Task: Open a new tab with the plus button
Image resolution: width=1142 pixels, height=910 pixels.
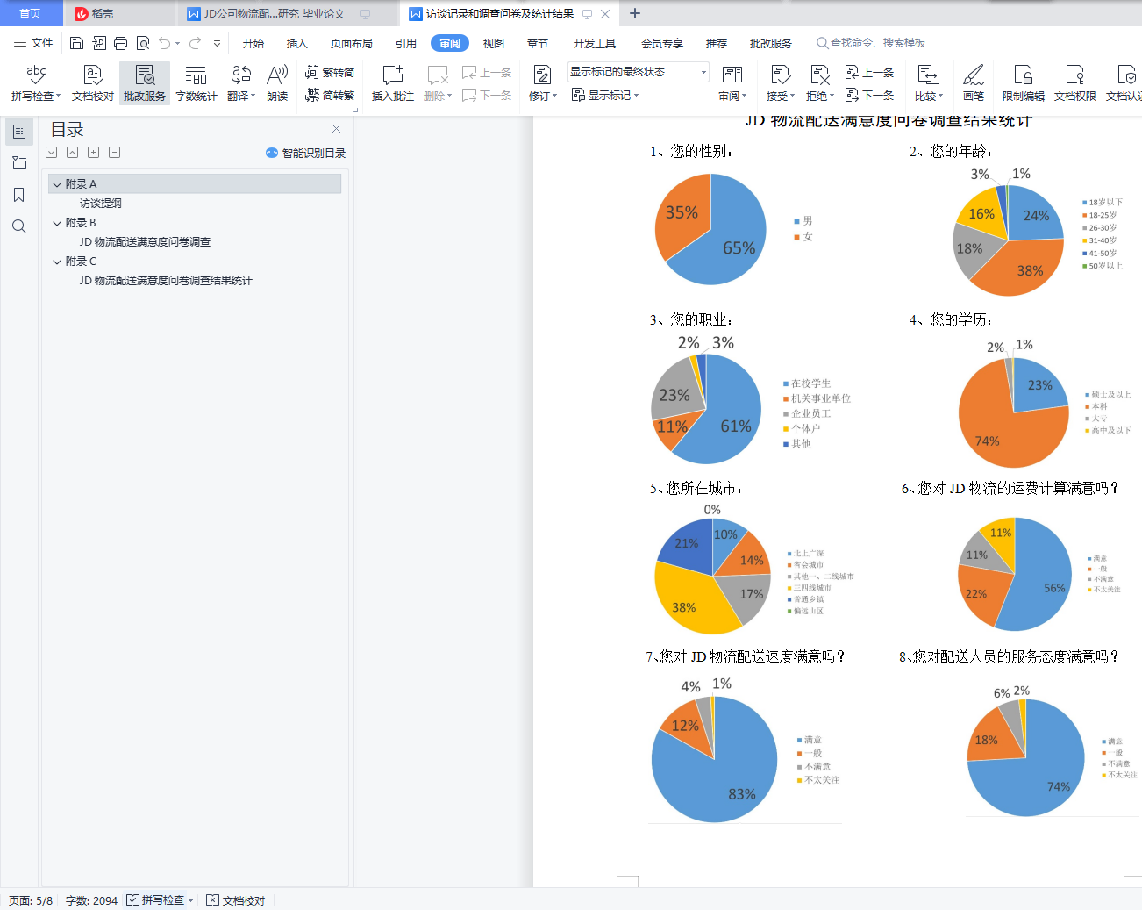Action: pos(635,13)
